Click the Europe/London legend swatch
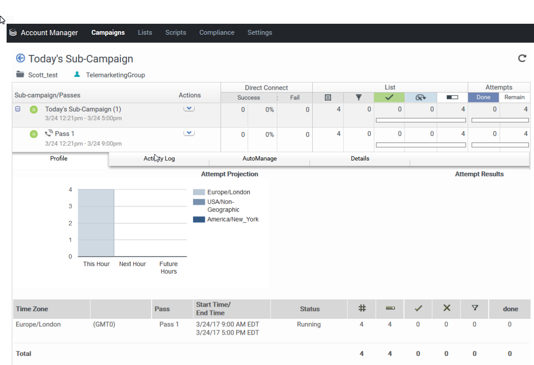 pyautogui.click(x=199, y=192)
